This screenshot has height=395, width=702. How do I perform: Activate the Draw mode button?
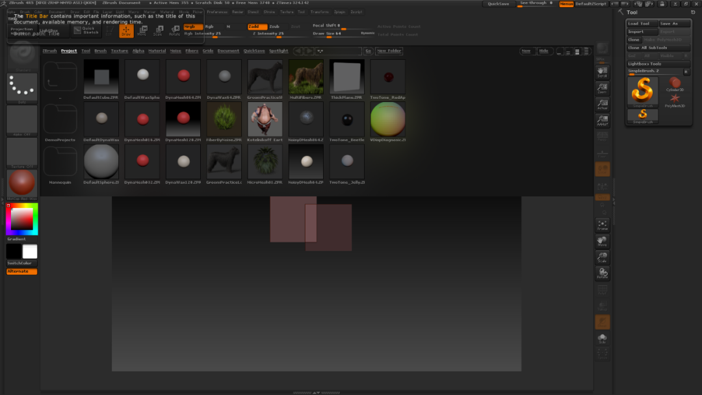[126, 31]
